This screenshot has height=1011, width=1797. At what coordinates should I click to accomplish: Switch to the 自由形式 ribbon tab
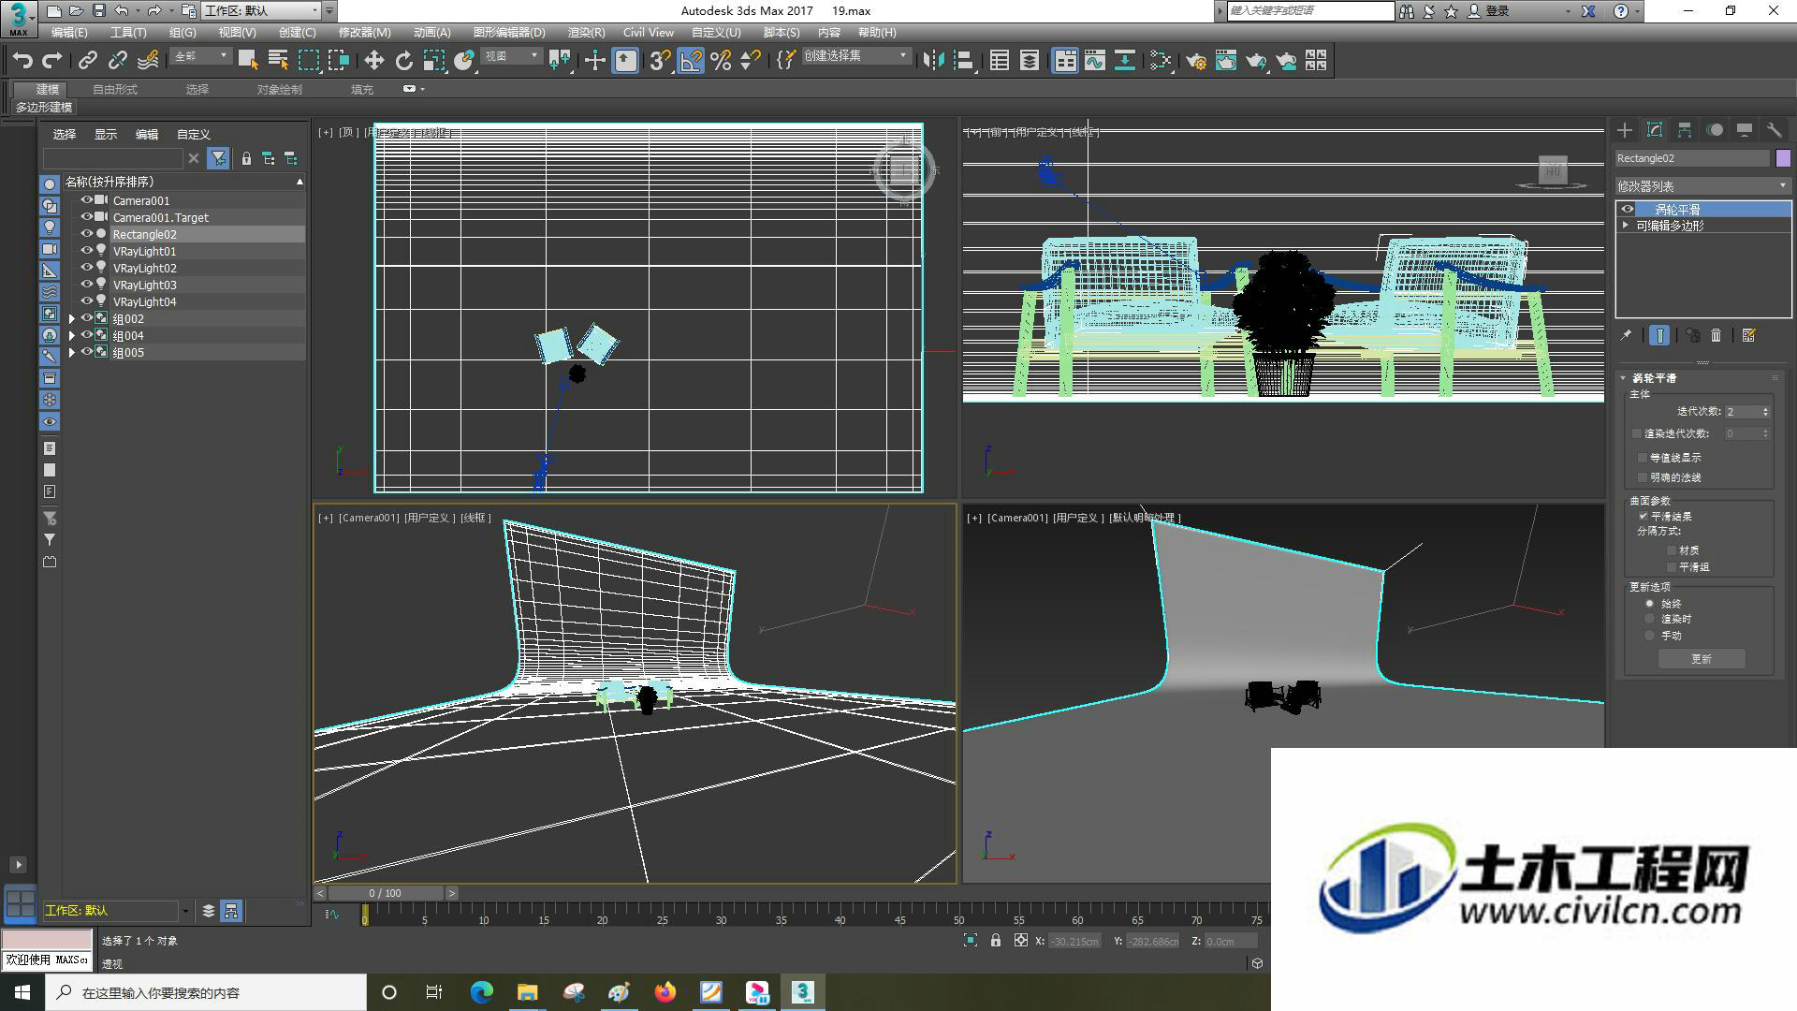(115, 90)
